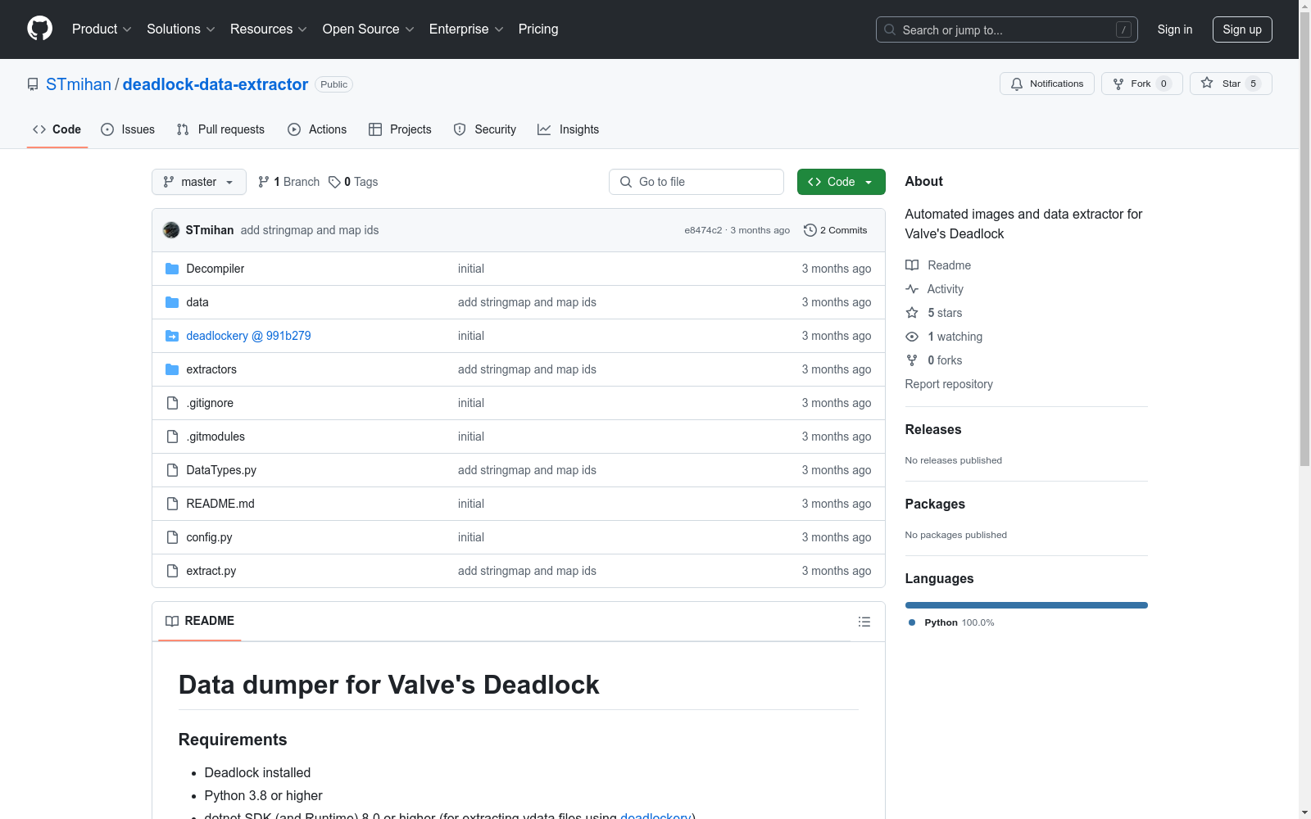This screenshot has width=1311, height=819.
Task: Click the README.md file icon
Action: pos(172,504)
